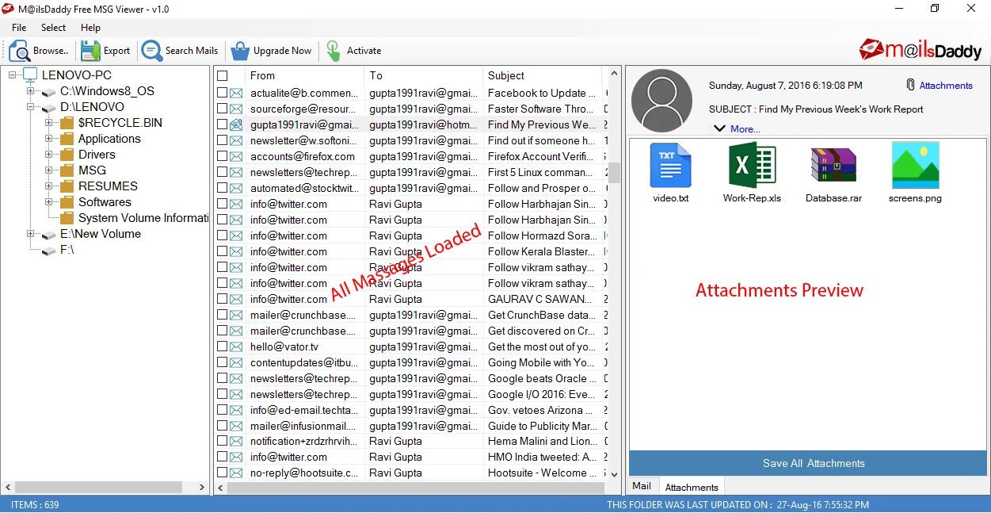Click Save All Attachments button
The image size is (991, 513).
[808, 463]
